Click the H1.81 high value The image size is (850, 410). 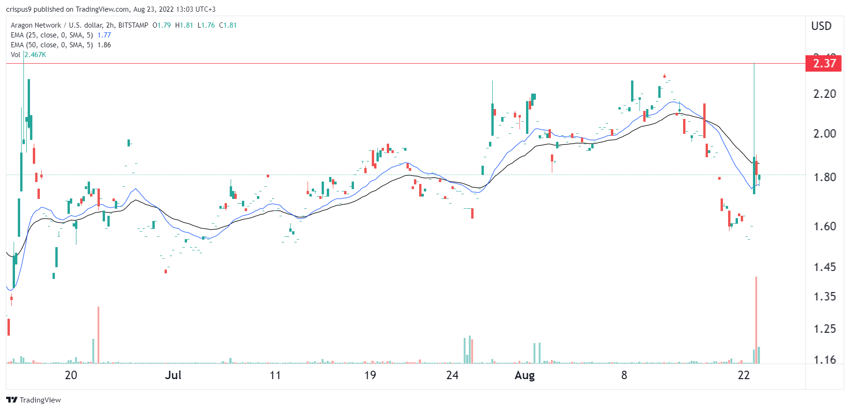(184, 25)
